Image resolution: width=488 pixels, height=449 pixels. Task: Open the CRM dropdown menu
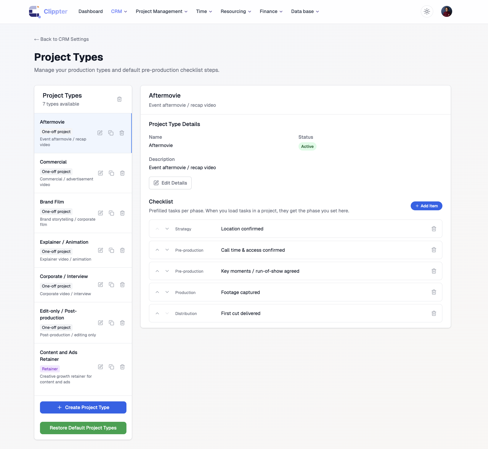(x=119, y=12)
